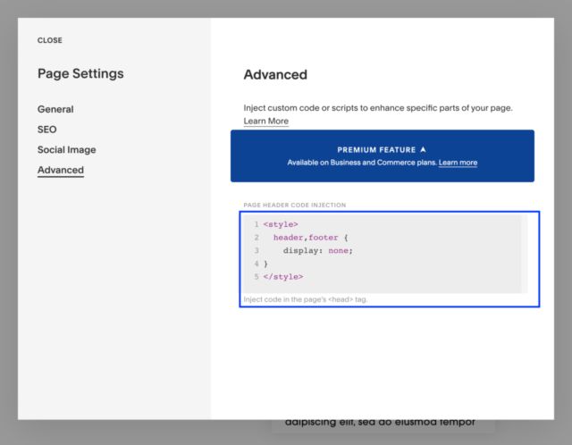Click the display: none; code line

318,250
